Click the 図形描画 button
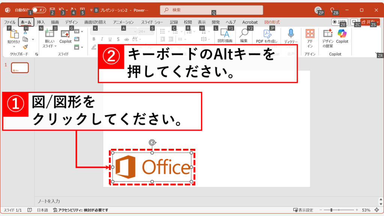This screenshot has width=384, height=216. point(225,36)
